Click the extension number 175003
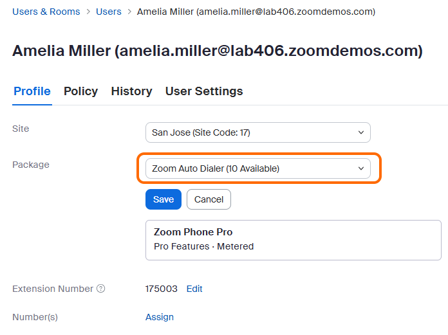The image size is (448, 335). click(162, 289)
